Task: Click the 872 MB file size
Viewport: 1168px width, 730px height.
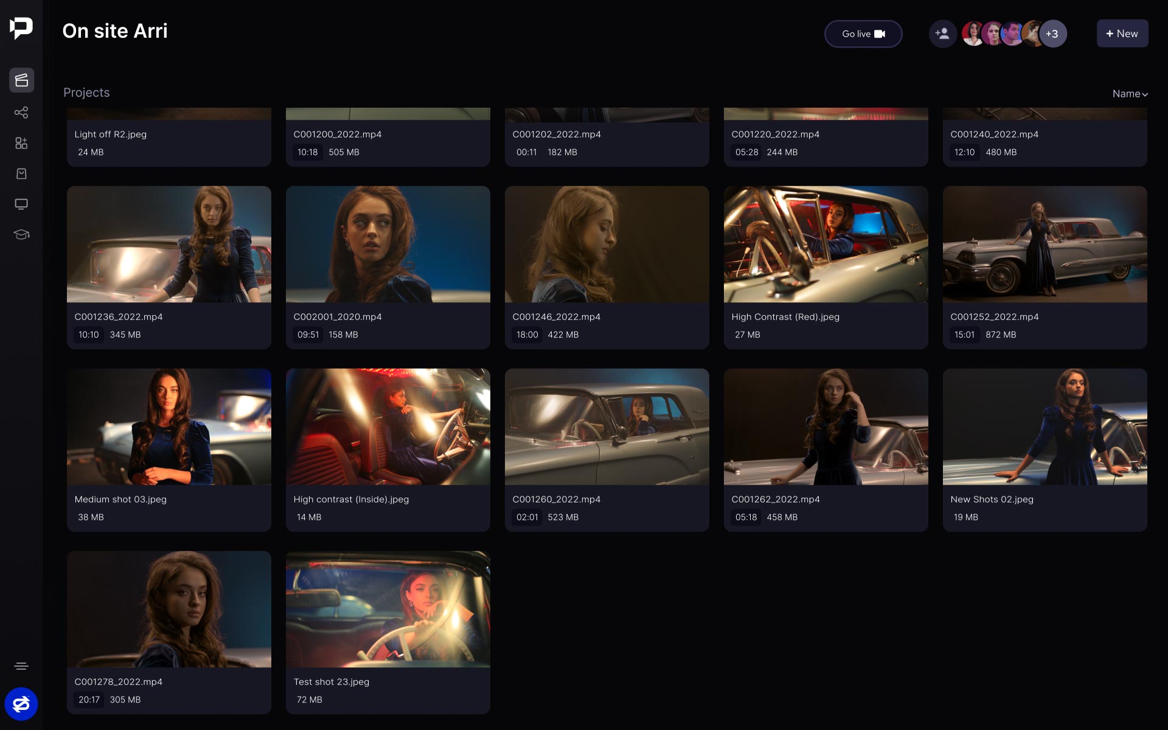Action: 1001,335
